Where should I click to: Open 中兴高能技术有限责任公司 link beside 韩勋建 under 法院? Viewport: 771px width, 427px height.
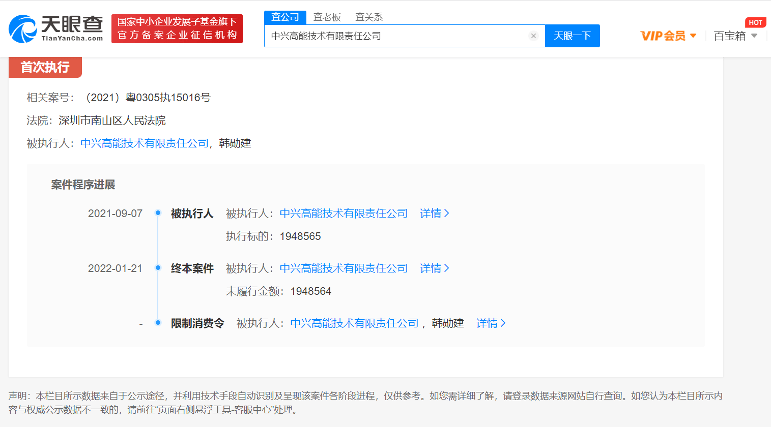click(145, 143)
